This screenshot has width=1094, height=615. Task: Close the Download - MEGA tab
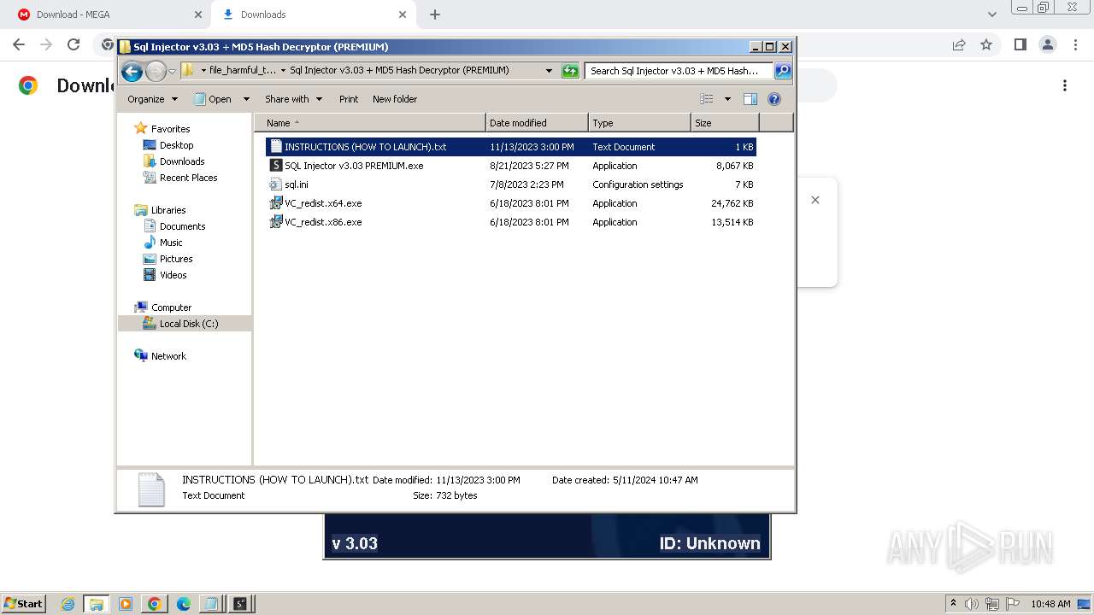pos(197,15)
